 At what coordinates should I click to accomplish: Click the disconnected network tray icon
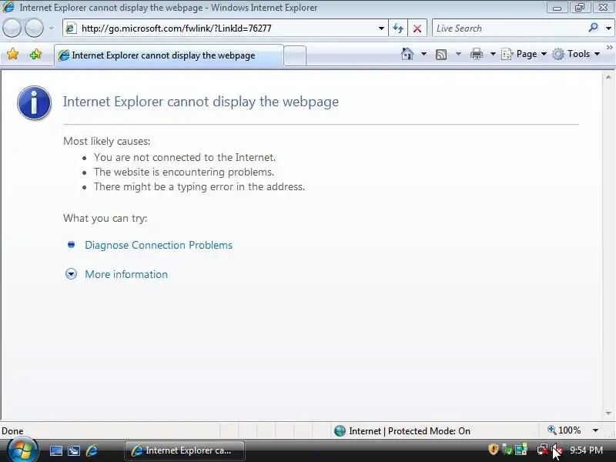543,450
